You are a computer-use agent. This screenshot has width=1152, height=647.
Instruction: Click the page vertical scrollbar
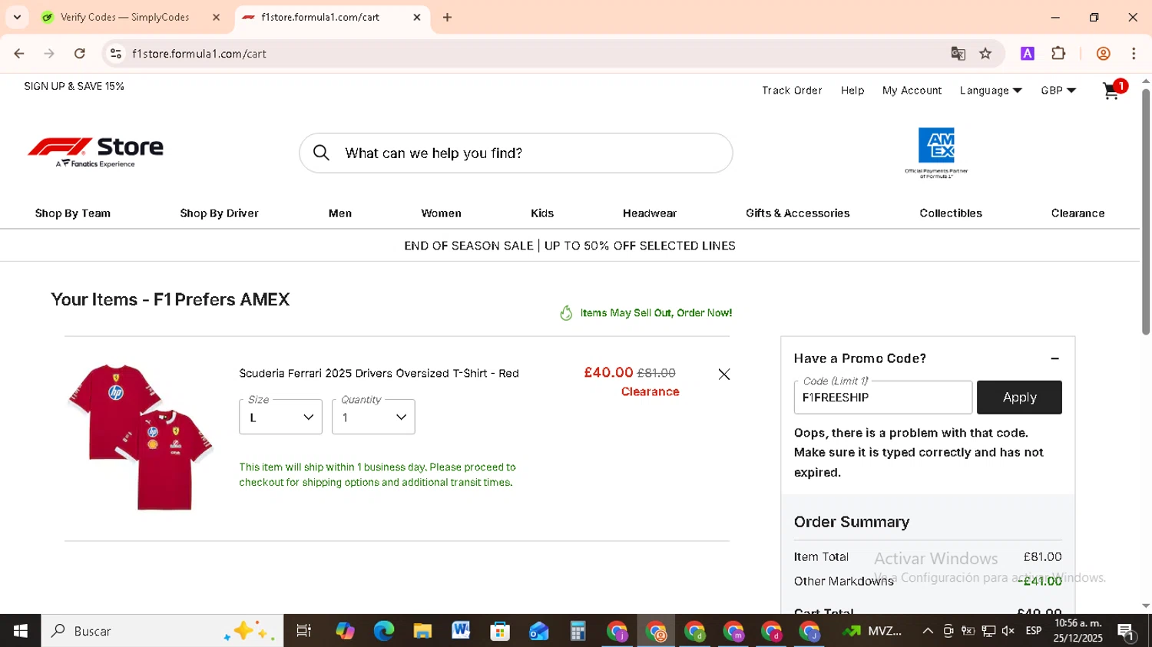[1145, 211]
